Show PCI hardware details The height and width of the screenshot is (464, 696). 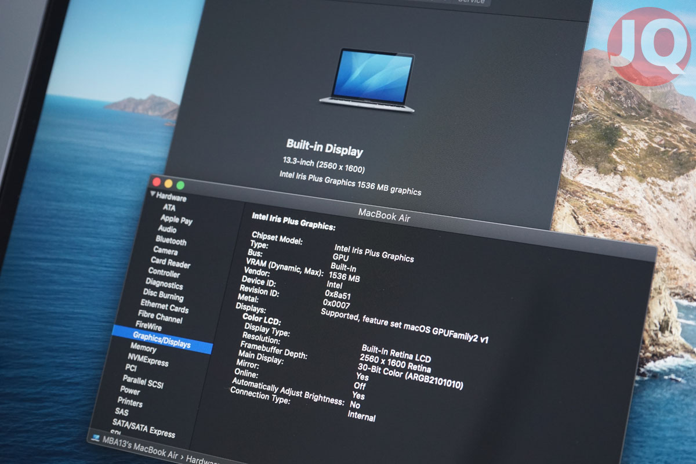pos(130,368)
